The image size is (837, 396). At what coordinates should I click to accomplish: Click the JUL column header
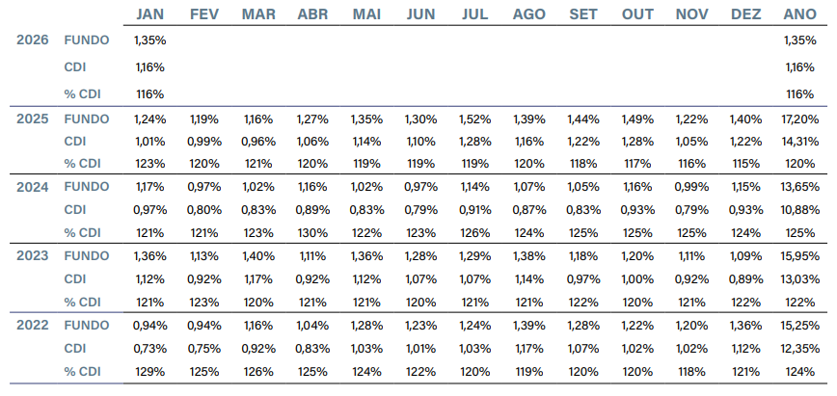coord(475,14)
